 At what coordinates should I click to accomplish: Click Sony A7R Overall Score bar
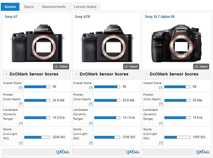point(107,87)
